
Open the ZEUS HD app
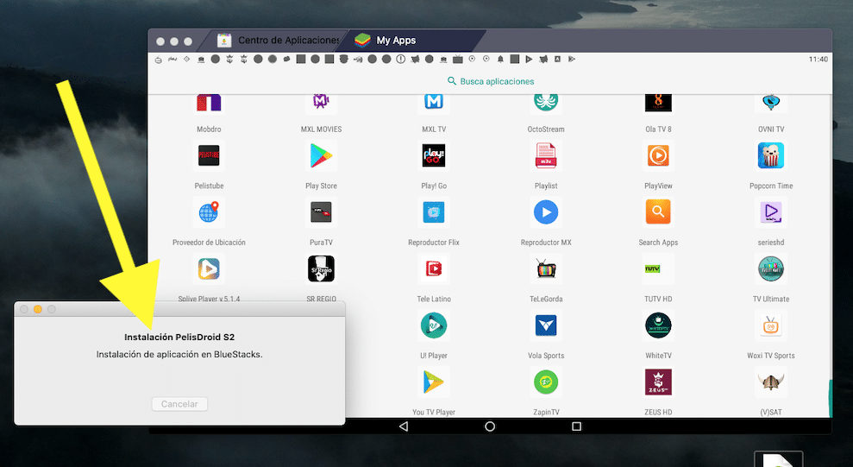(x=658, y=382)
